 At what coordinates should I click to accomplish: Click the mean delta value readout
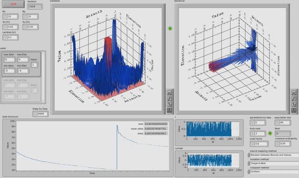click(x=156, y=129)
